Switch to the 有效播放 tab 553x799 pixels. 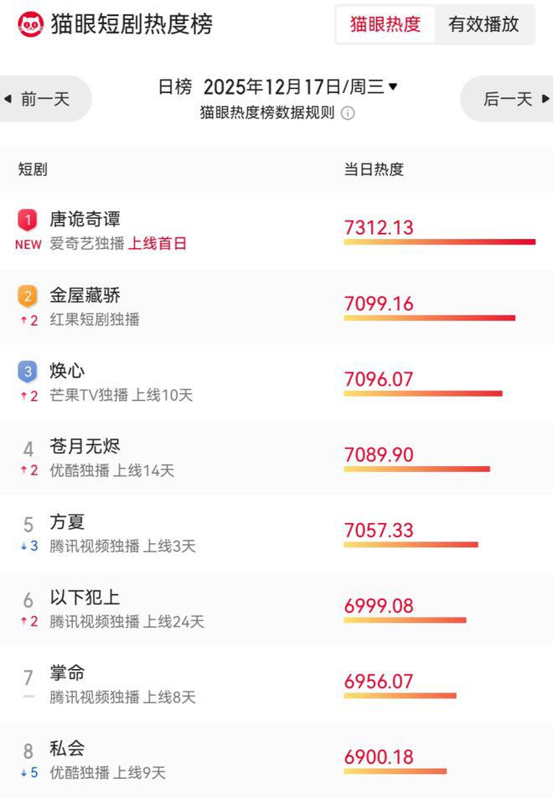coord(483,24)
